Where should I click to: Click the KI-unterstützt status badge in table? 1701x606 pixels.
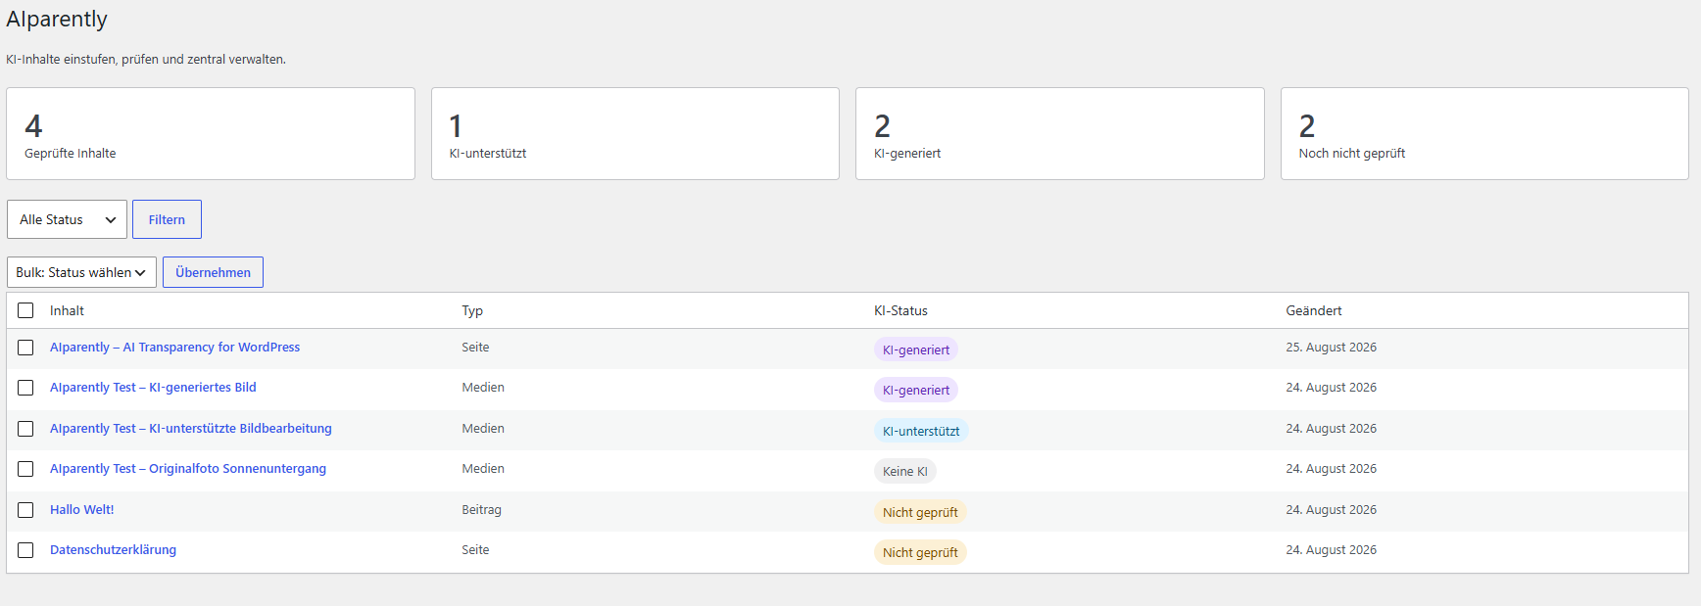(x=921, y=431)
